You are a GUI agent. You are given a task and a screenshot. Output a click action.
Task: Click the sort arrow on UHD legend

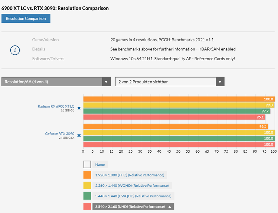click(x=170, y=207)
